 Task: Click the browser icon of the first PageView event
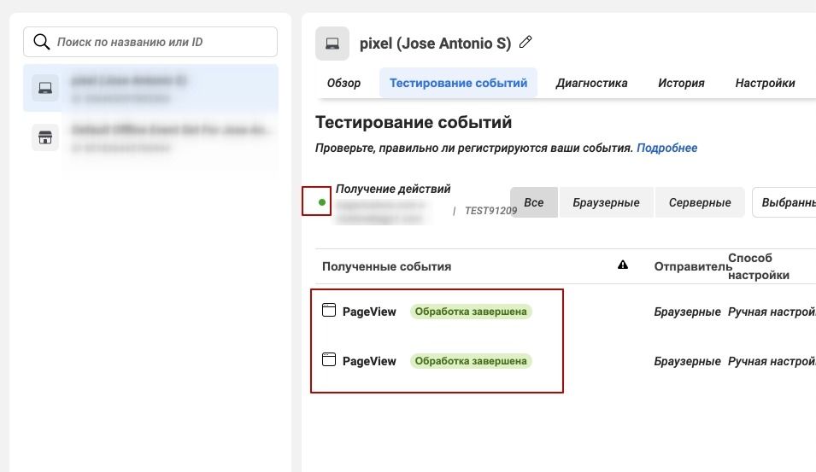[329, 311]
